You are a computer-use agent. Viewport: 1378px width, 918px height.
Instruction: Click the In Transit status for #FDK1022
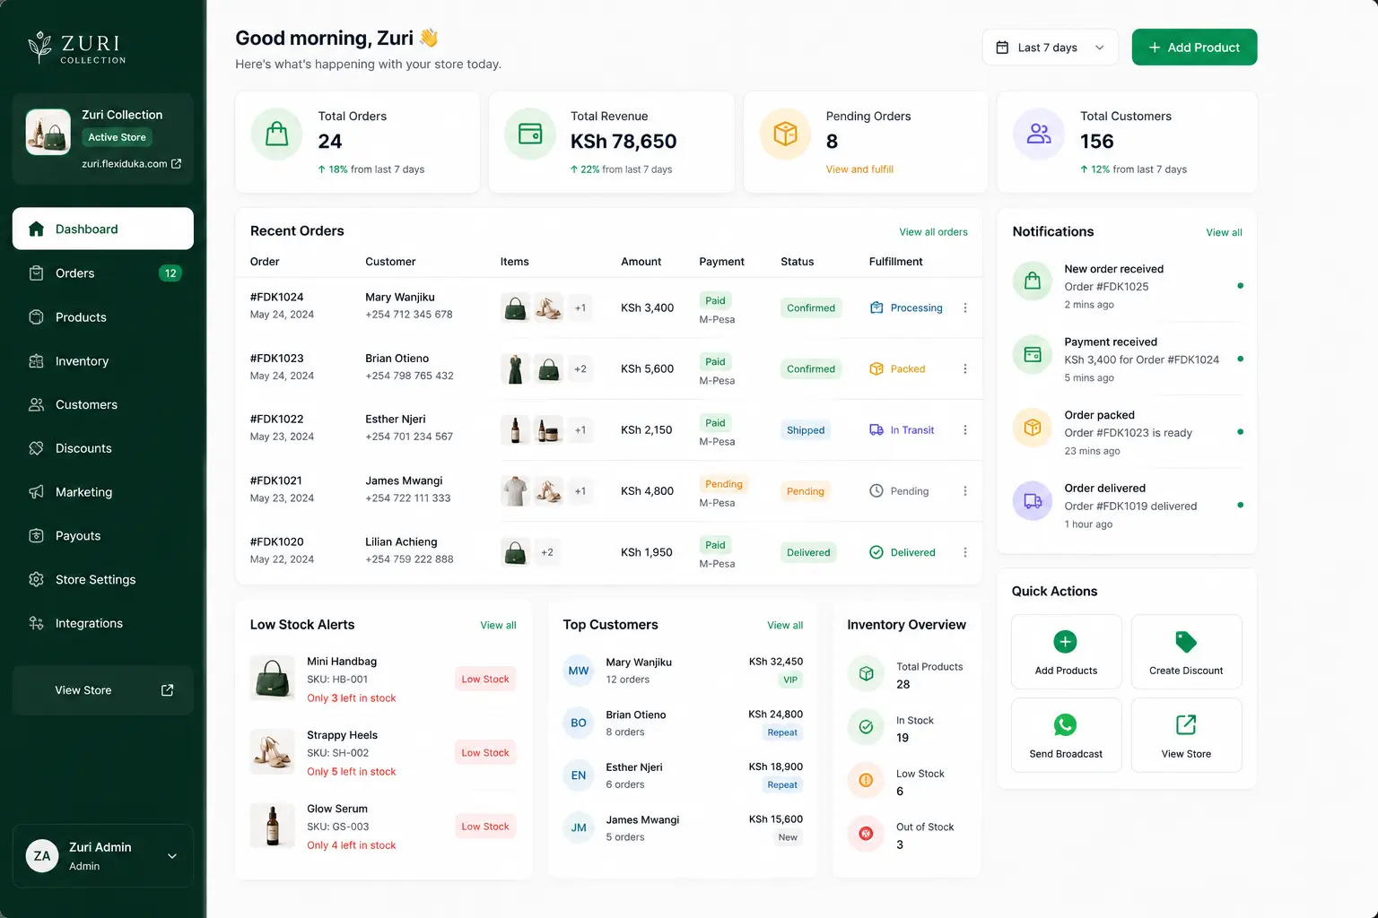(902, 430)
